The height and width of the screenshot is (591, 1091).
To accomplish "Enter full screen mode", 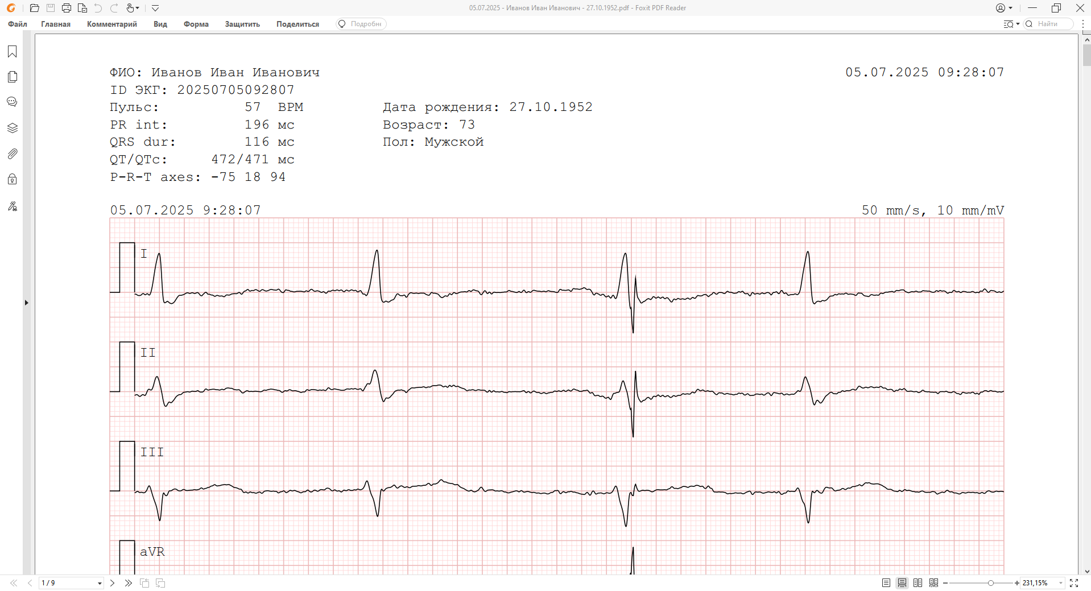I will click(x=1074, y=583).
